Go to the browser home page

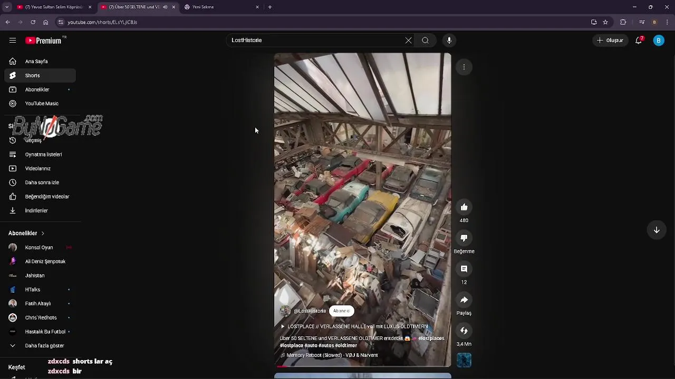pos(45,22)
